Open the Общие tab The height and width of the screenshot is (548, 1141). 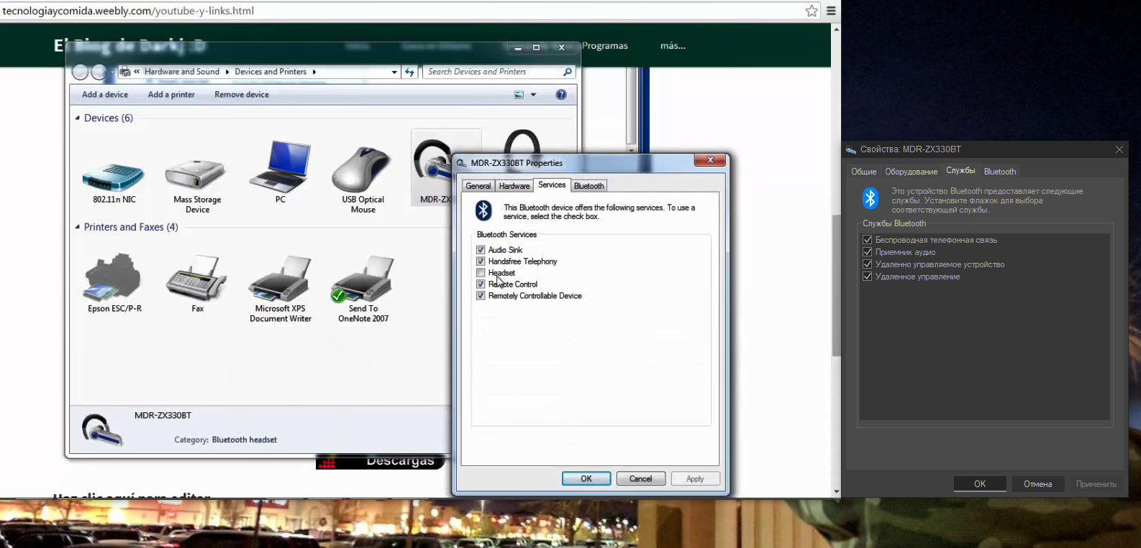[x=864, y=172]
